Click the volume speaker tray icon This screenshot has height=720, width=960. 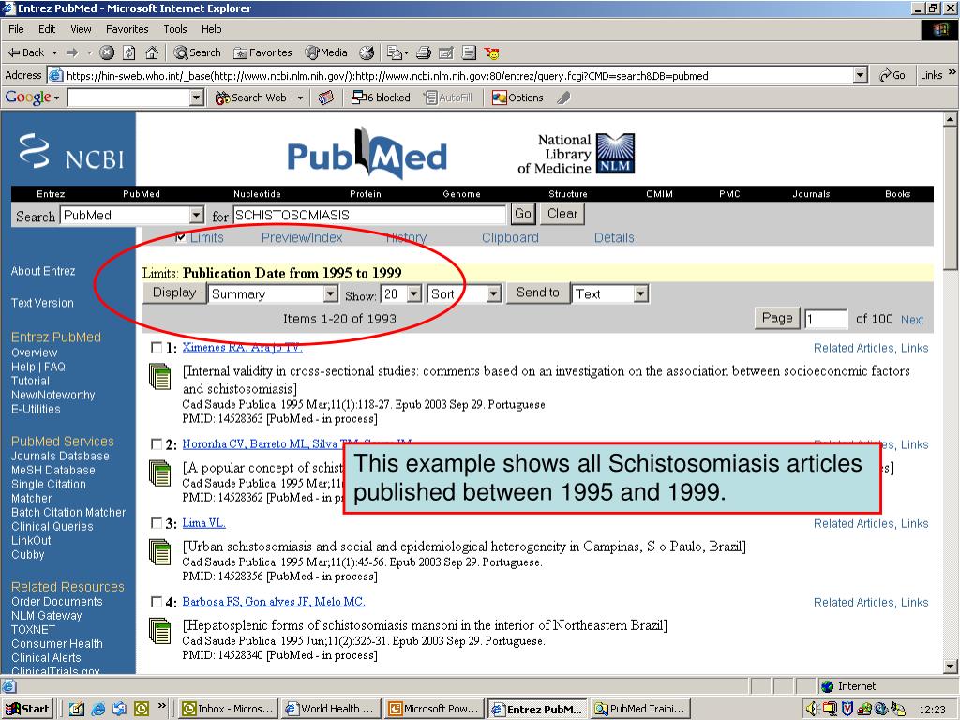click(x=812, y=709)
